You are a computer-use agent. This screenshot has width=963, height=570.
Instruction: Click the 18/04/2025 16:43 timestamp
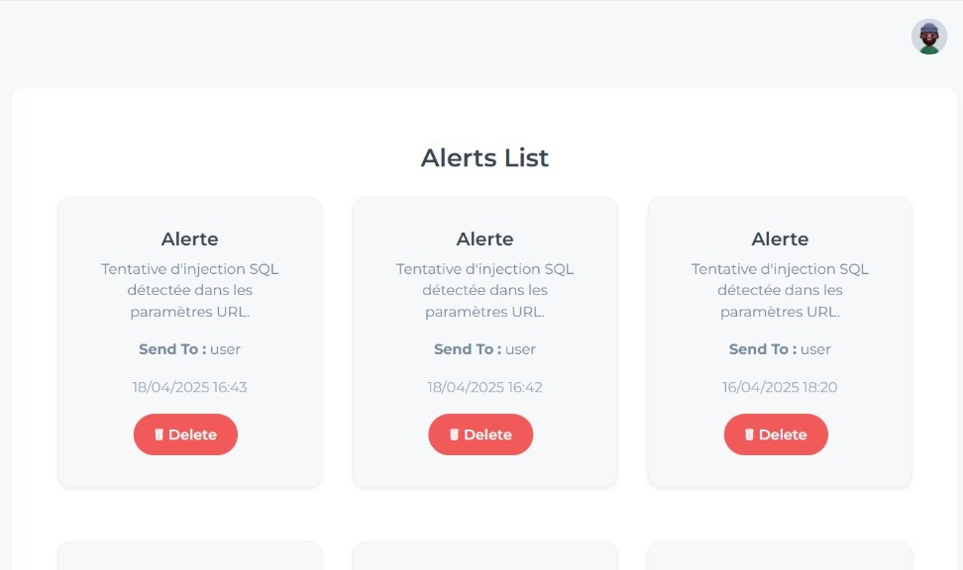click(x=189, y=387)
